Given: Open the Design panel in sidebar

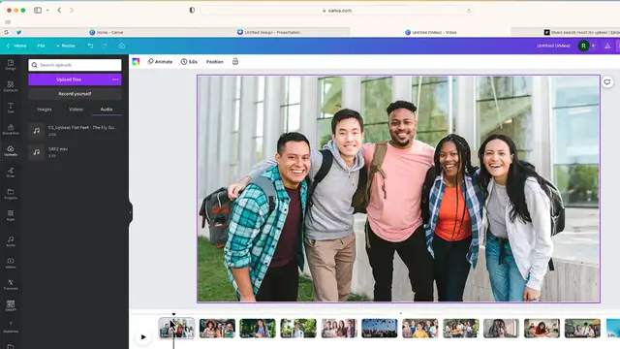Looking at the screenshot, I should point(11,65).
